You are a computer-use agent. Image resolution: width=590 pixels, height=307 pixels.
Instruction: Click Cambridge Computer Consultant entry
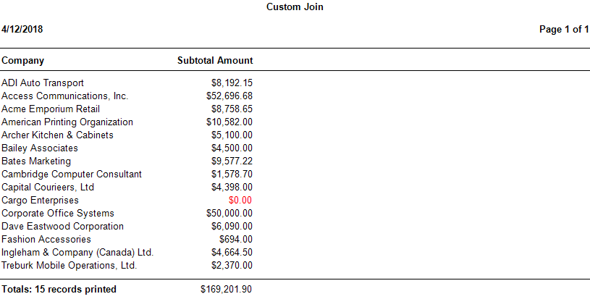pos(72,174)
